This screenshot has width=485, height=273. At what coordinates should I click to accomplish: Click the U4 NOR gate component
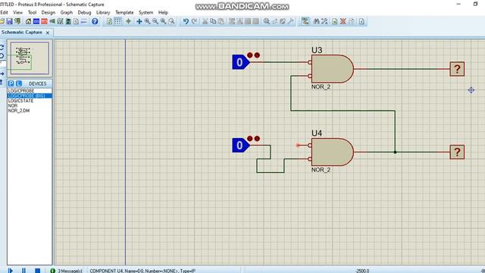coord(333,152)
